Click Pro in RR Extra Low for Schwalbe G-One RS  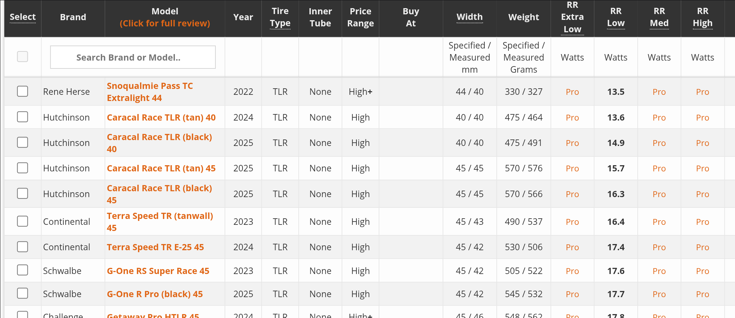(572, 271)
